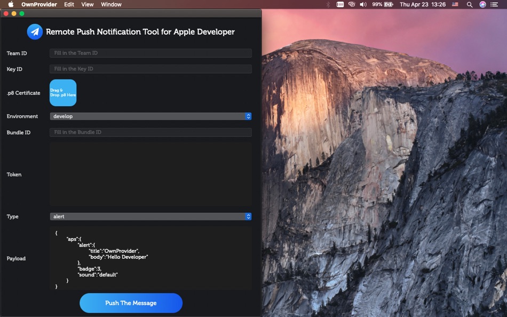Screen dimensions: 507x317
Task: Open the View menu
Action: (x=88, y=4)
